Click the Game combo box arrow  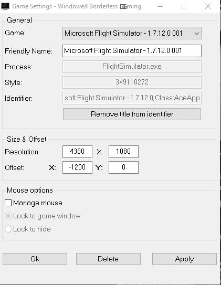pyautogui.click(x=196, y=34)
